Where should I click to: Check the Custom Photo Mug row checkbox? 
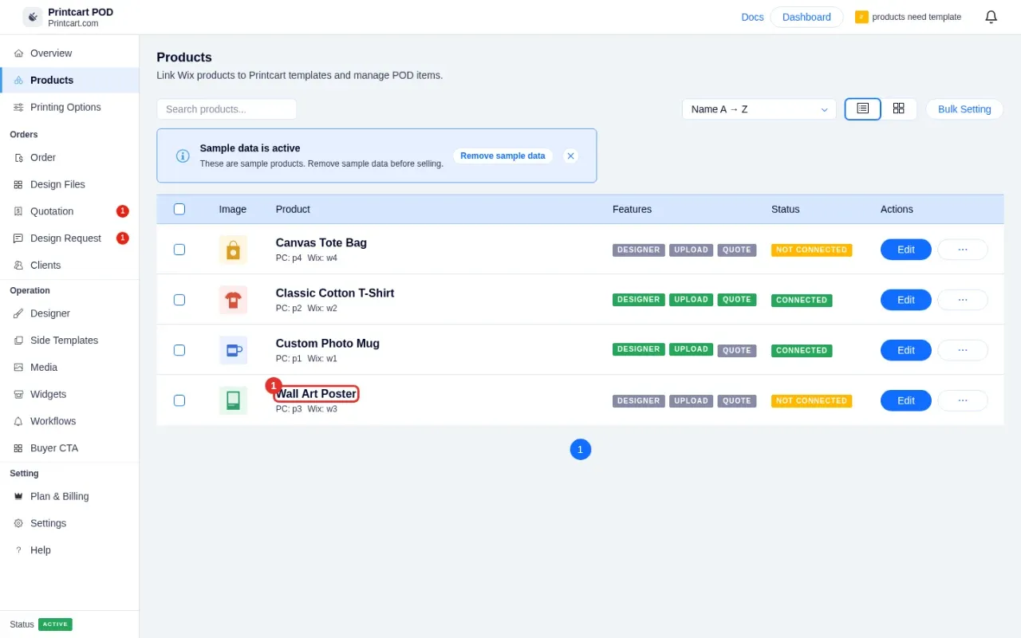pyautogui.click(x=179, y=350)
